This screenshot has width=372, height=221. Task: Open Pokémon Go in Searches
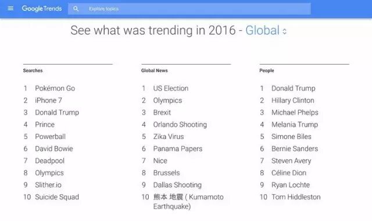55,88
